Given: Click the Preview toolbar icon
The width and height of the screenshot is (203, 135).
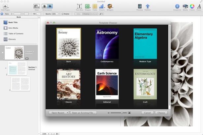Looking at the screenshot, I should (140, 6).
